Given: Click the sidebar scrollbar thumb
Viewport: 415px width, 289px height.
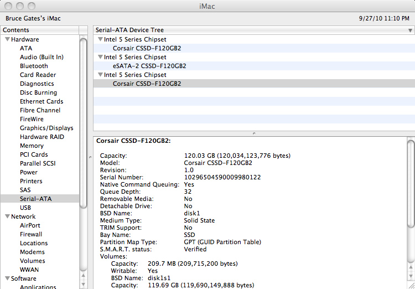Looking at the screenshot, I should click(84, 123).
